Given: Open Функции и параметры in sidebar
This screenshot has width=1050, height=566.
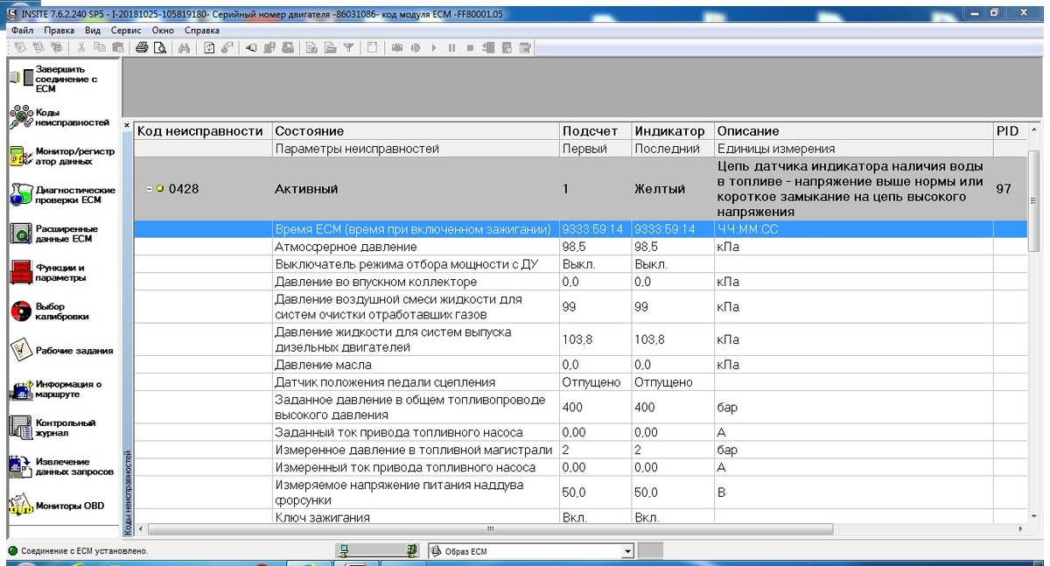Looking at the screenshot, I should pyautogui.click(x=48, y=273).
